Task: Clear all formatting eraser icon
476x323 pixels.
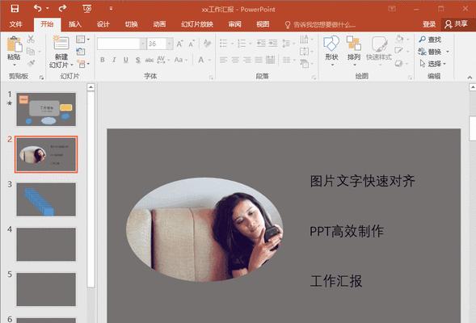Action: point(207,44)
